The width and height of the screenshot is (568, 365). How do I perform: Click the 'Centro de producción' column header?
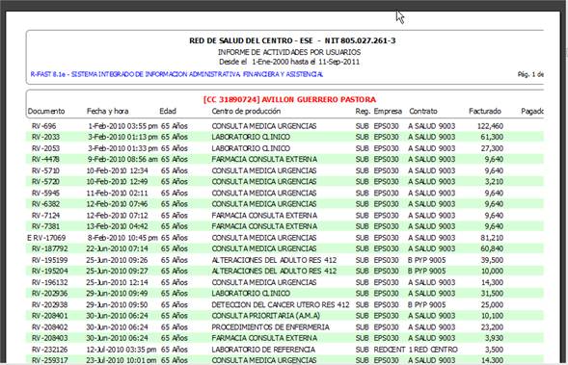[246, 111]
